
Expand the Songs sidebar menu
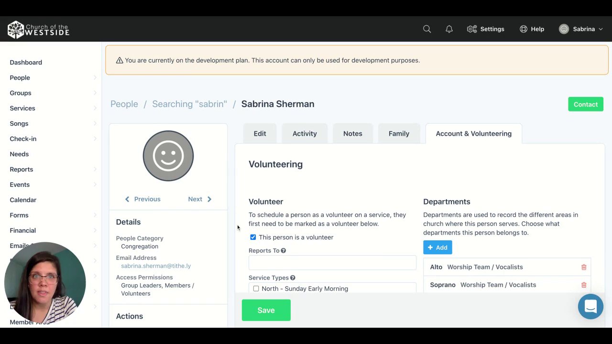[x=95, y=123]
